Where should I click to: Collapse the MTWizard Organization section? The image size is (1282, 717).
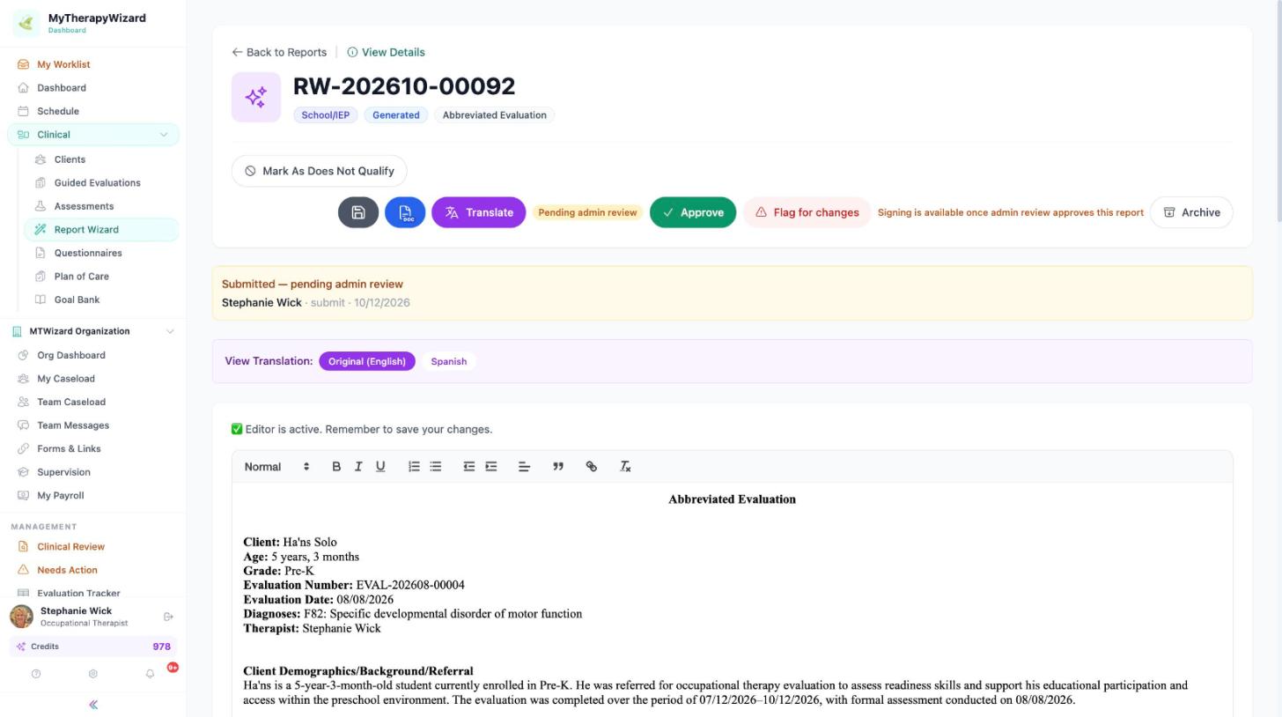tap(170, 331)
